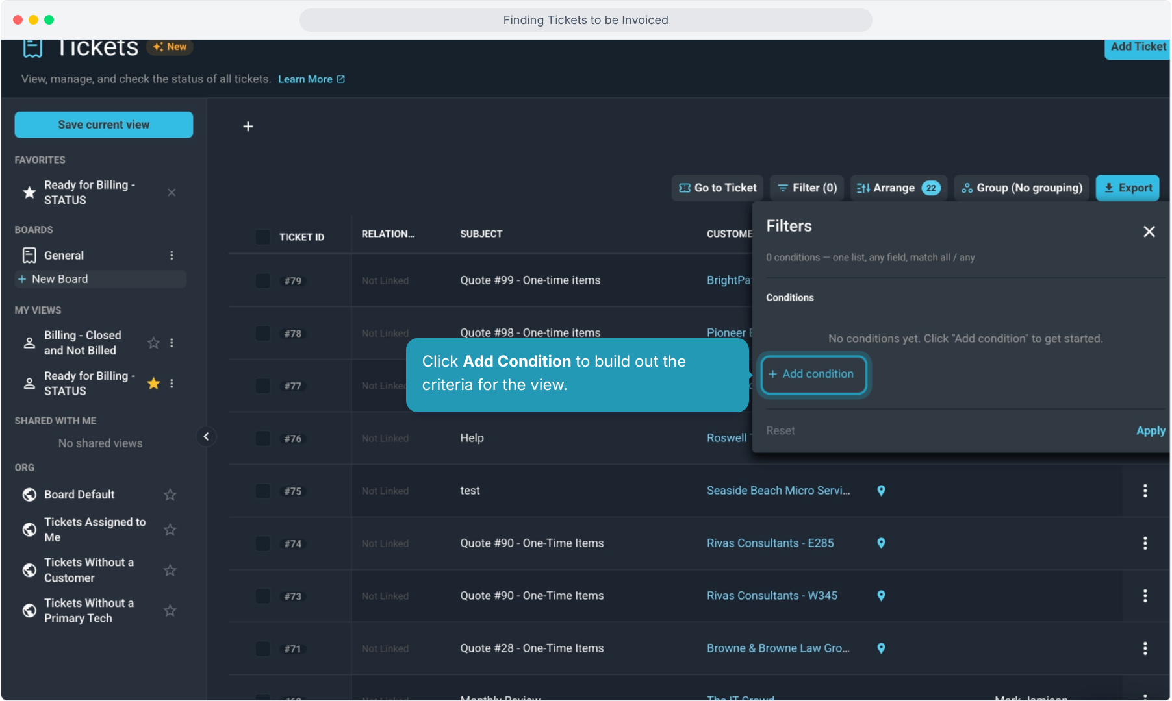1172x701 pixels.
Task: Check the box for ticket #75
Action: [x=262, y=491]
